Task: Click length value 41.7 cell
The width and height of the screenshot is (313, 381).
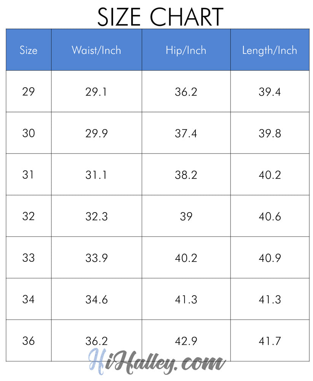Action: (270, 341)
